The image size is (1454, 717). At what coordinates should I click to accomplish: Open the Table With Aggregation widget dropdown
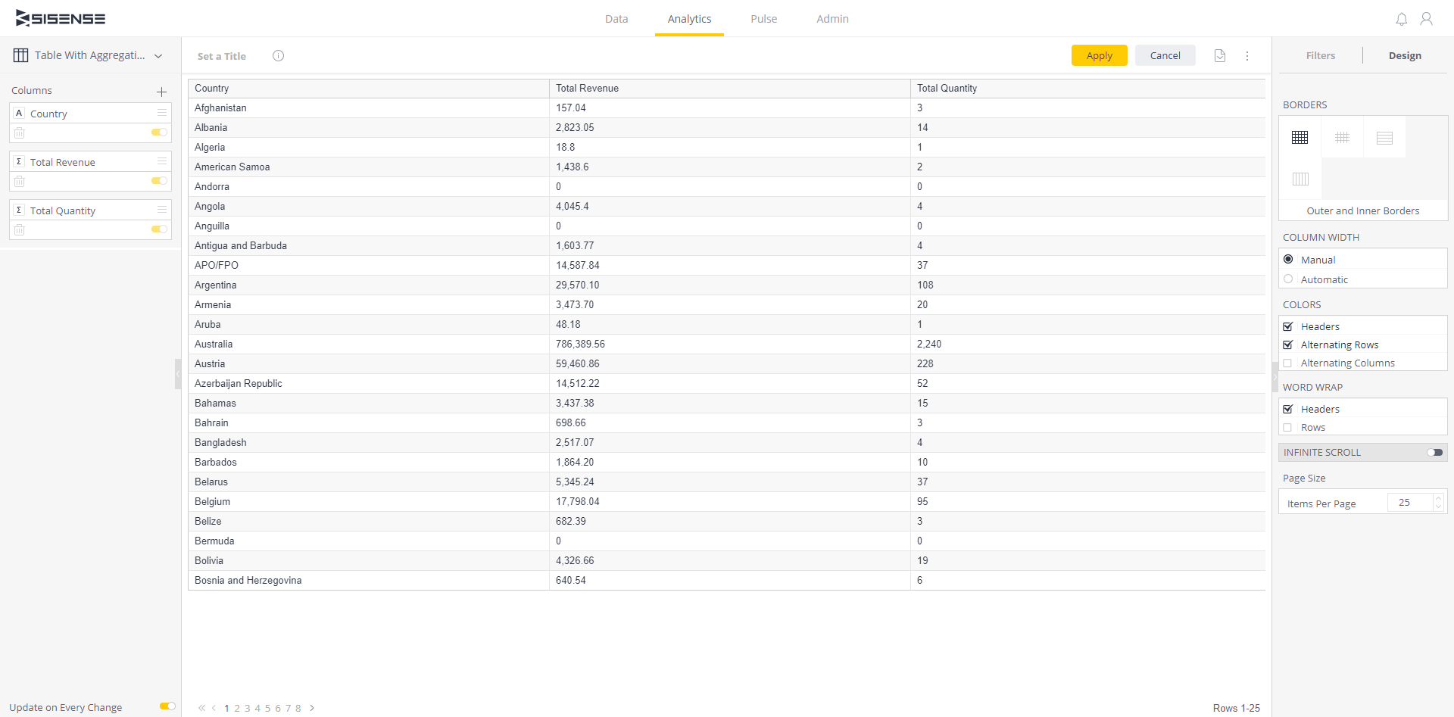point(158,55)
